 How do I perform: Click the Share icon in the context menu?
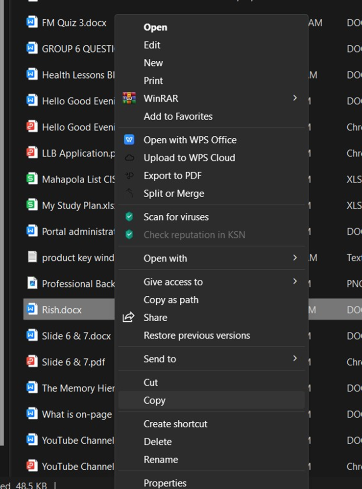click(129, 317)
